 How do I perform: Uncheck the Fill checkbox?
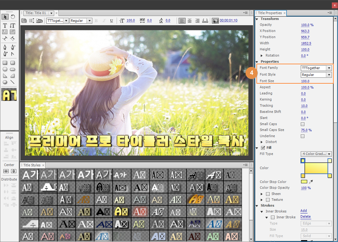(x=263, y=148)
